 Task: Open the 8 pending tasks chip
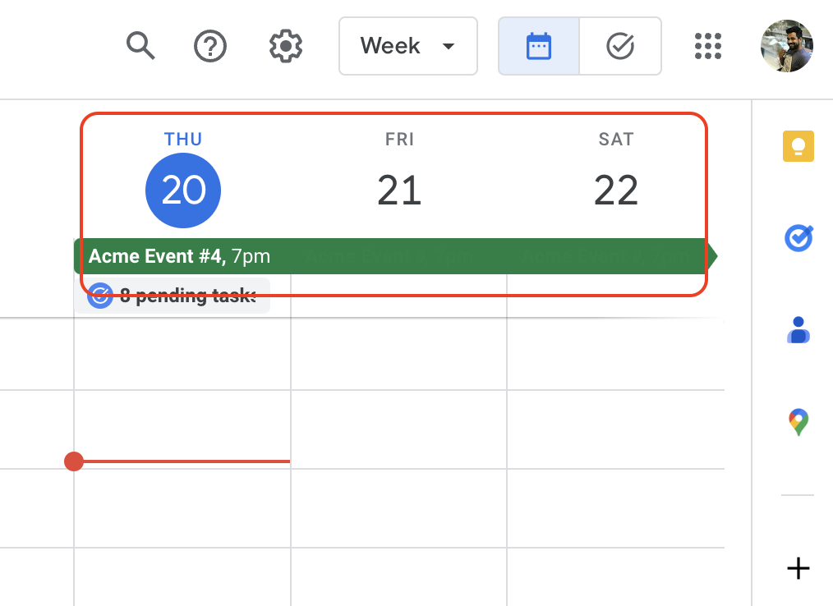(x=173, y=296)
